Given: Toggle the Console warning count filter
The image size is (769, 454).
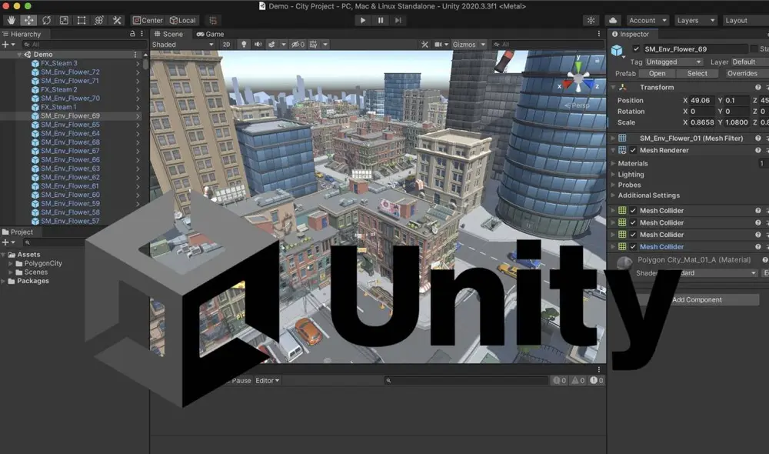Looking at the screenshot, I should click(578, 380).
